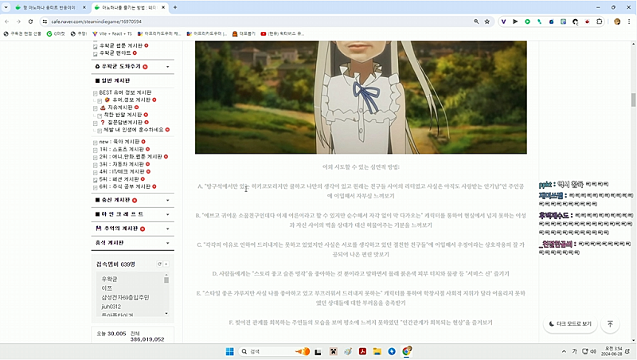The width and height of the screenshot is (637, 360).
Task: Switch to the first browser tab
Action: [x=48, y=7]
